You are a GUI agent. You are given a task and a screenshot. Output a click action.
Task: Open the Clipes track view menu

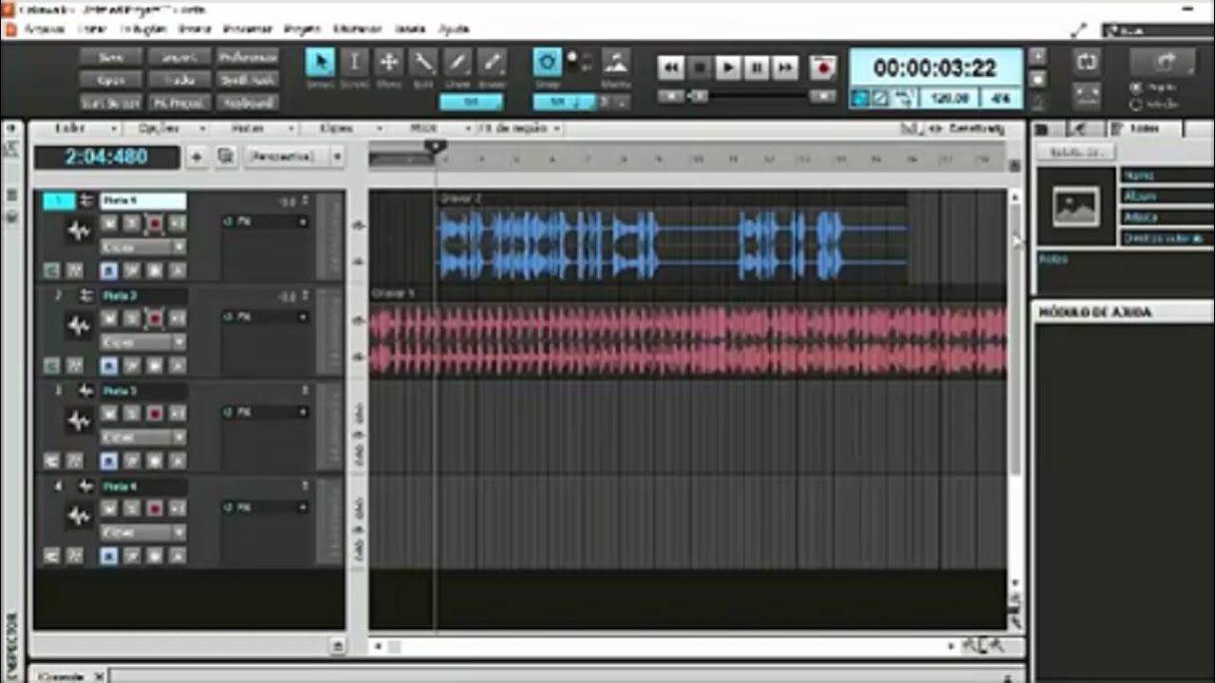[338, 128]
